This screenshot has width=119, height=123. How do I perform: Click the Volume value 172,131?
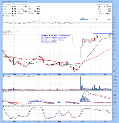tap(108, 14)
